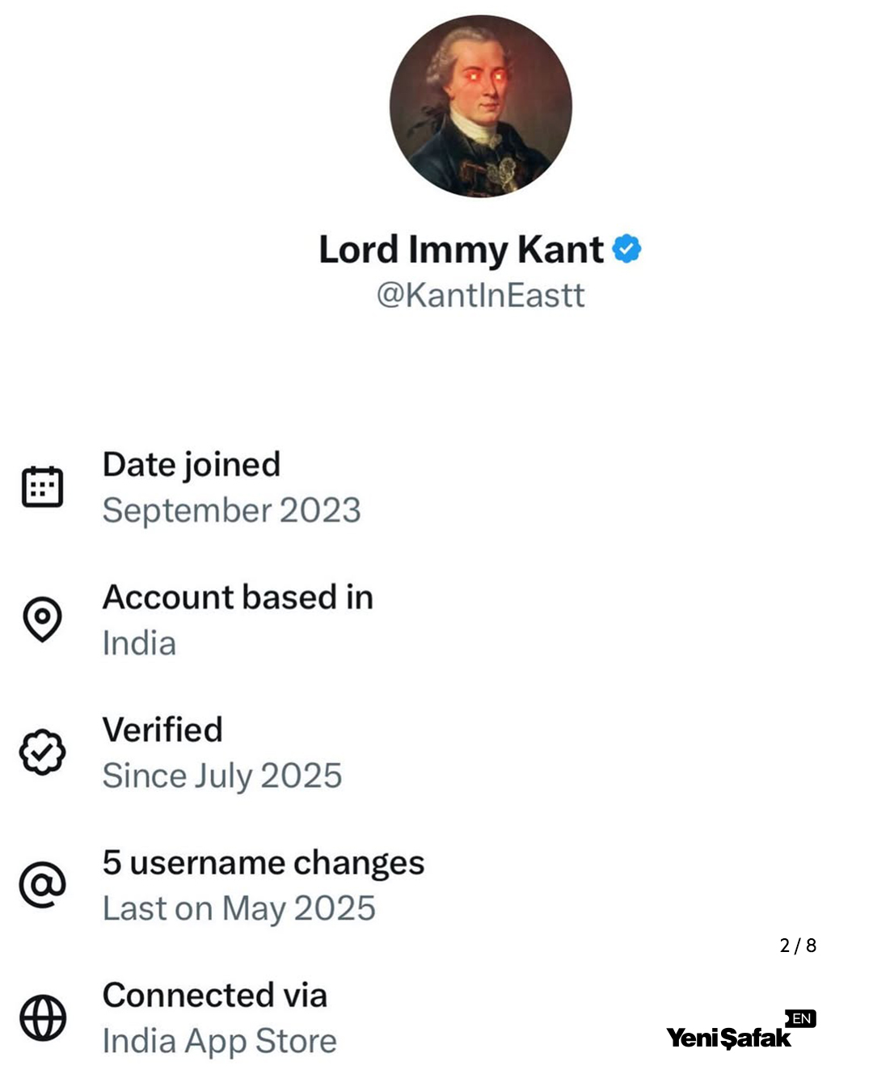The image size is (873, 1091).
Task: Click the Yeni Şafak logo
Action: coord(728,1038)
